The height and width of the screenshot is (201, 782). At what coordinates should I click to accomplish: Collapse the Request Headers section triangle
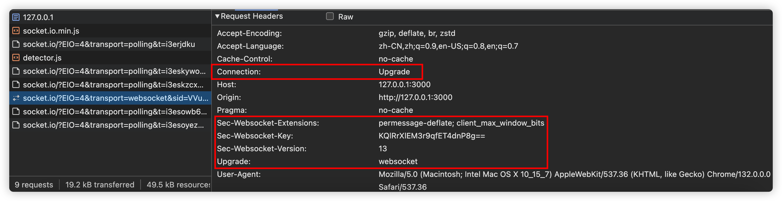pyautogui.click(x=217, y=16)
